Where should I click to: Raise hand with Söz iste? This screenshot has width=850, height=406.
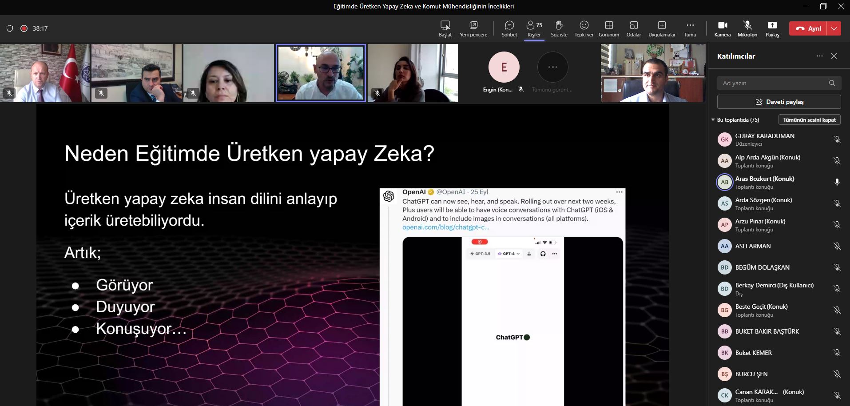pyautogui.click(x=559, y=28)
